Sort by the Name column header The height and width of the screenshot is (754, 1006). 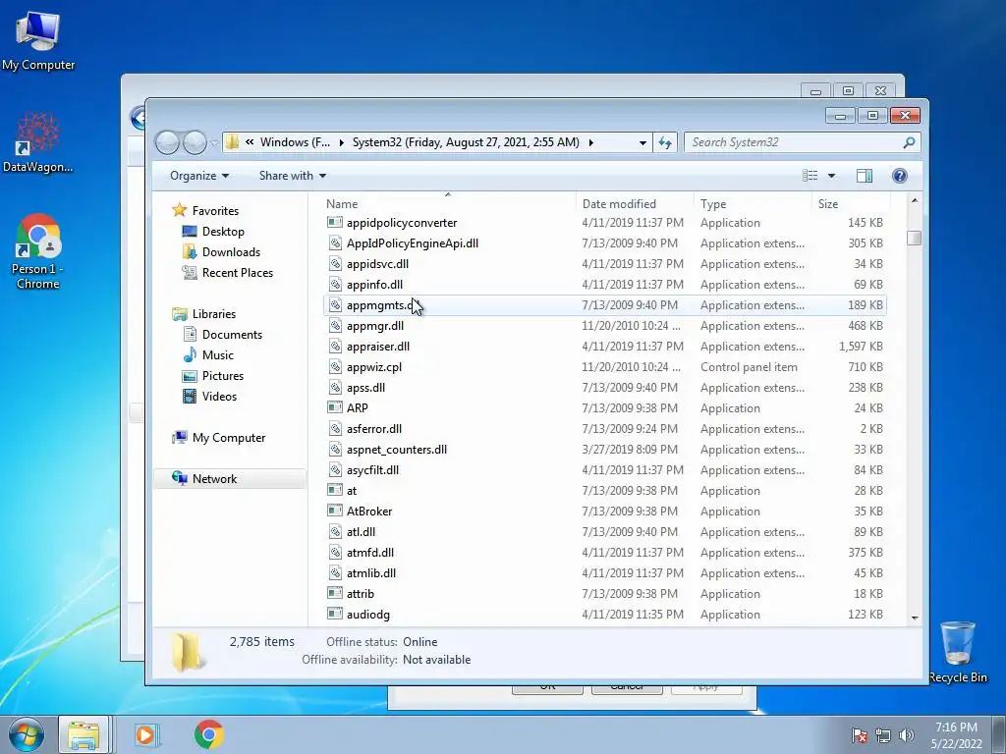coord(448,203)
